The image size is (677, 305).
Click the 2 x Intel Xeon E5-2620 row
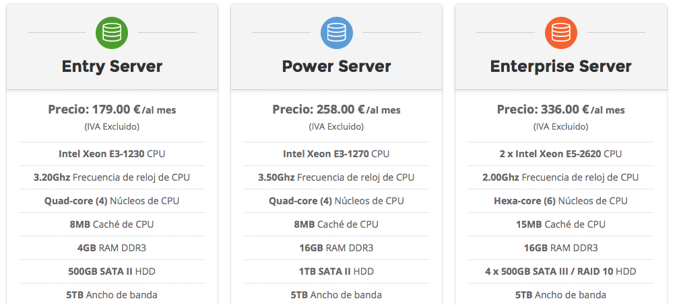coord(560,154)
